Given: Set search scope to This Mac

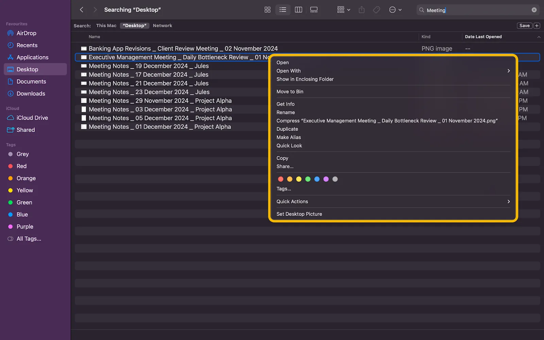Looking at the screenshot, I should [106, 26].
